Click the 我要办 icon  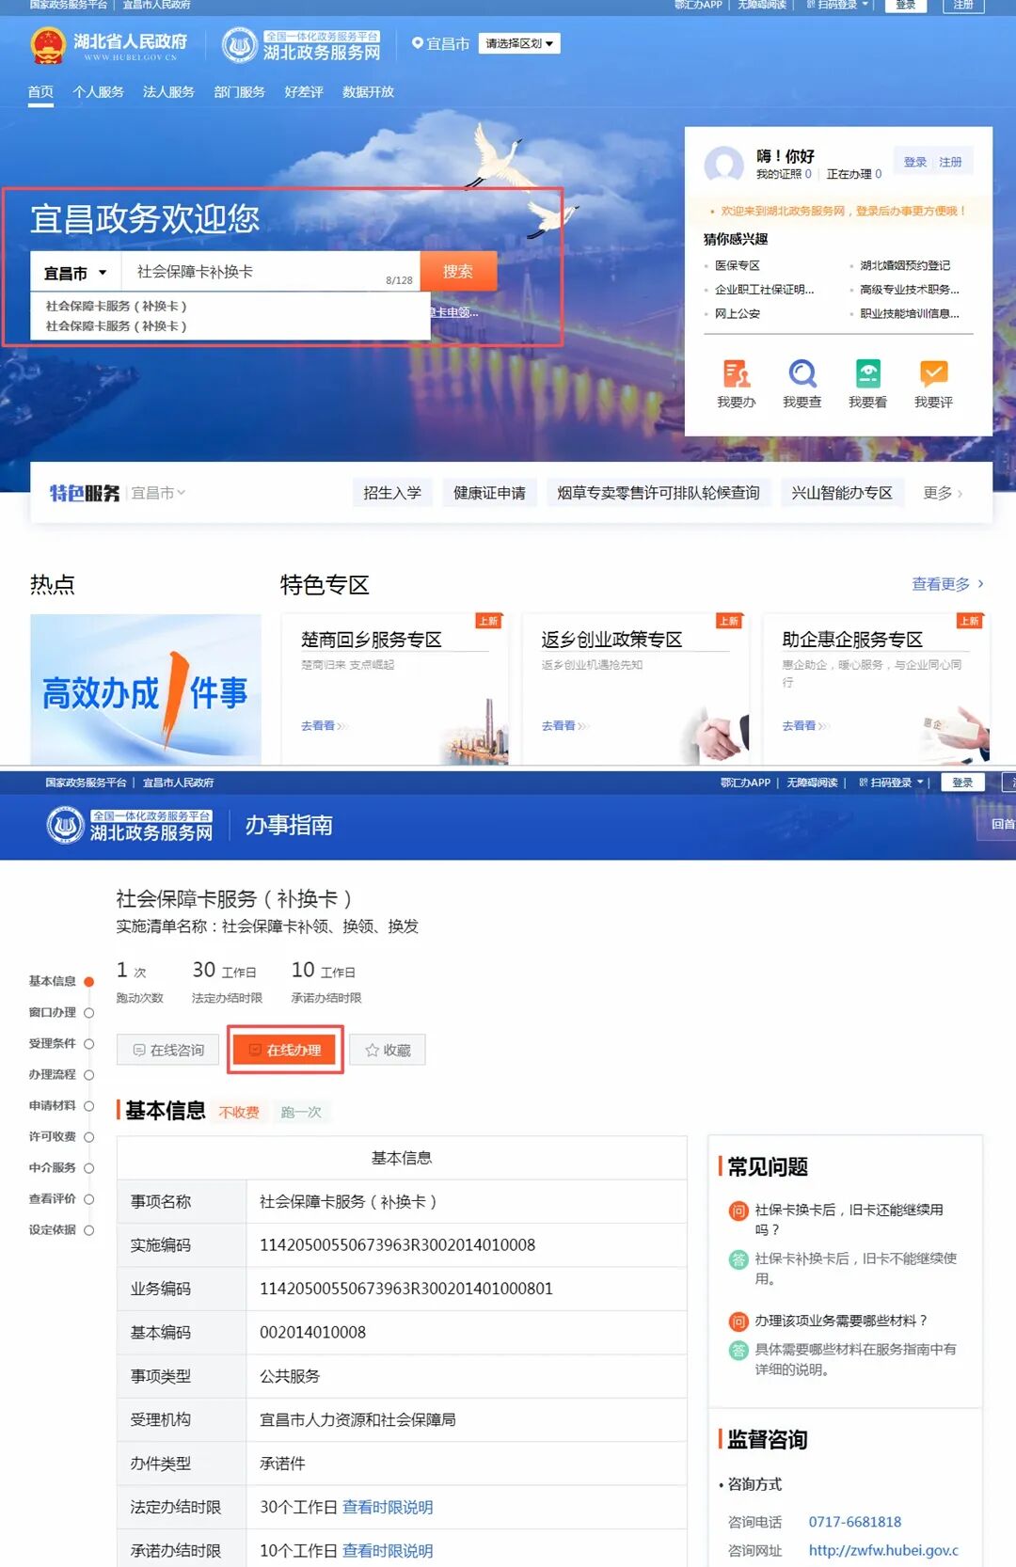pyautogui.click(x=736, y=374)
